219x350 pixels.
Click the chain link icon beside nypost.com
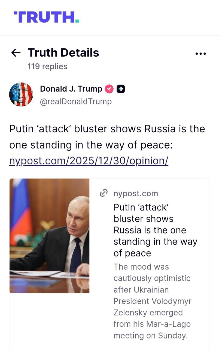[x=104, y=193]
